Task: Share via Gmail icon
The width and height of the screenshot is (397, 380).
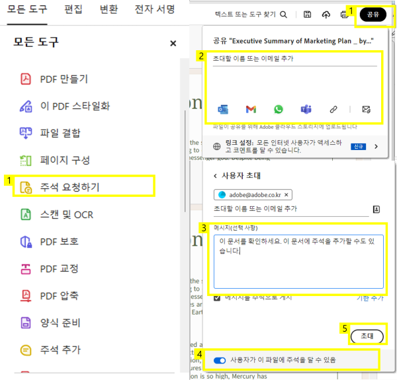Action: (x=251, y=110)
